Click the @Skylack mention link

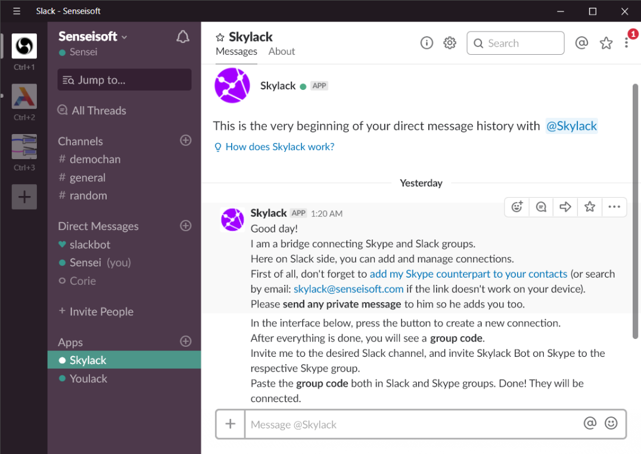[571, 126]
